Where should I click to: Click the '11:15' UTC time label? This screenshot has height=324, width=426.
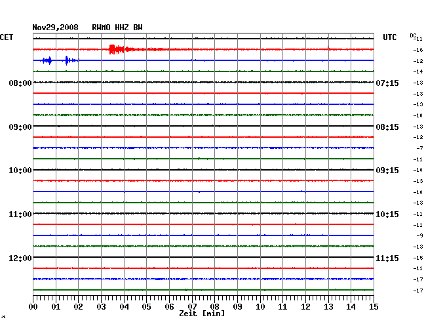coord(387,258)
